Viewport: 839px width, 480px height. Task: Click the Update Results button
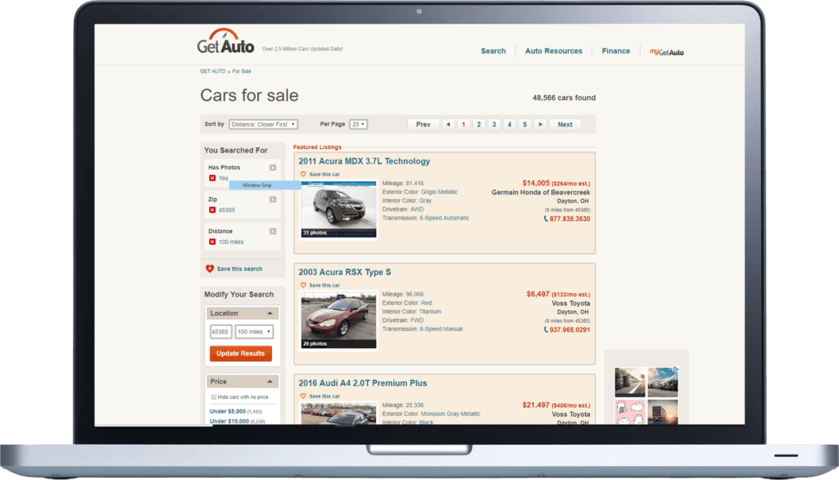(x=241, y=353)
